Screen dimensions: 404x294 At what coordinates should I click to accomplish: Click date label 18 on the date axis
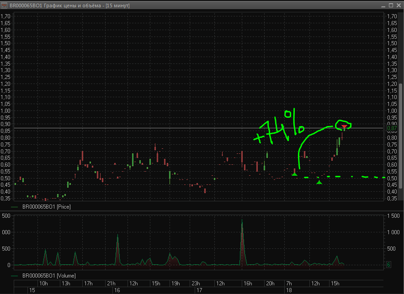289,290
